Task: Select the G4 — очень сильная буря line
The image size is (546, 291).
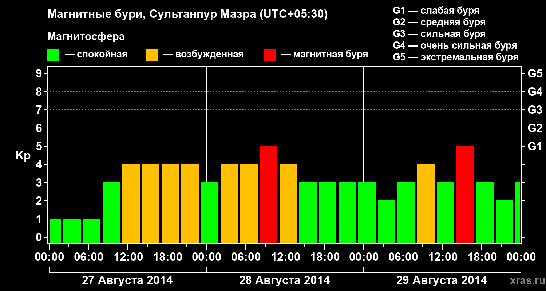Action: [455, 45]
